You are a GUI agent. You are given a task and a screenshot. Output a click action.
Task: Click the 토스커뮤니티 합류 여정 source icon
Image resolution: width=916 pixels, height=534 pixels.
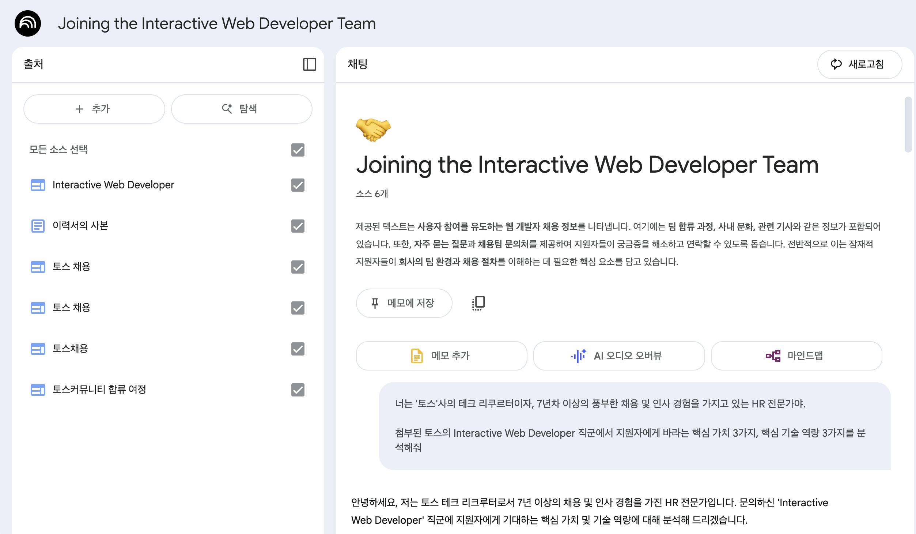coord(38,390)
